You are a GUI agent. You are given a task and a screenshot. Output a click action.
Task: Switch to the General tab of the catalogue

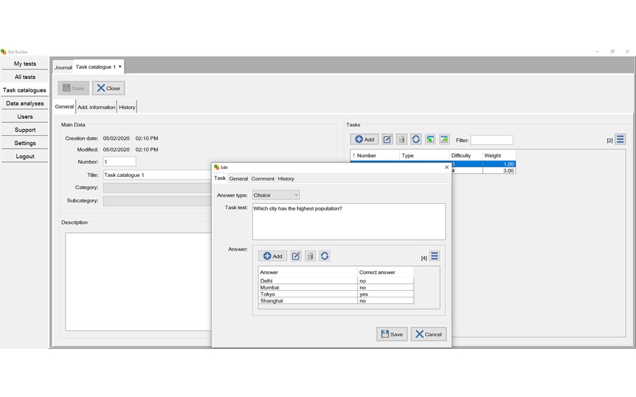click(x=64, y=106)
